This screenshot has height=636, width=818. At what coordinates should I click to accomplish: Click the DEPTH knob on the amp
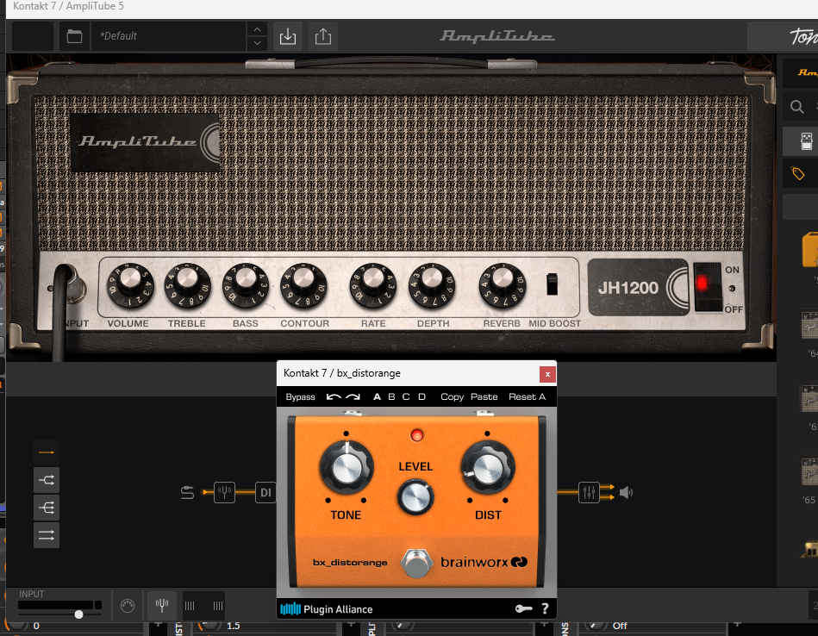click(432, 285)
